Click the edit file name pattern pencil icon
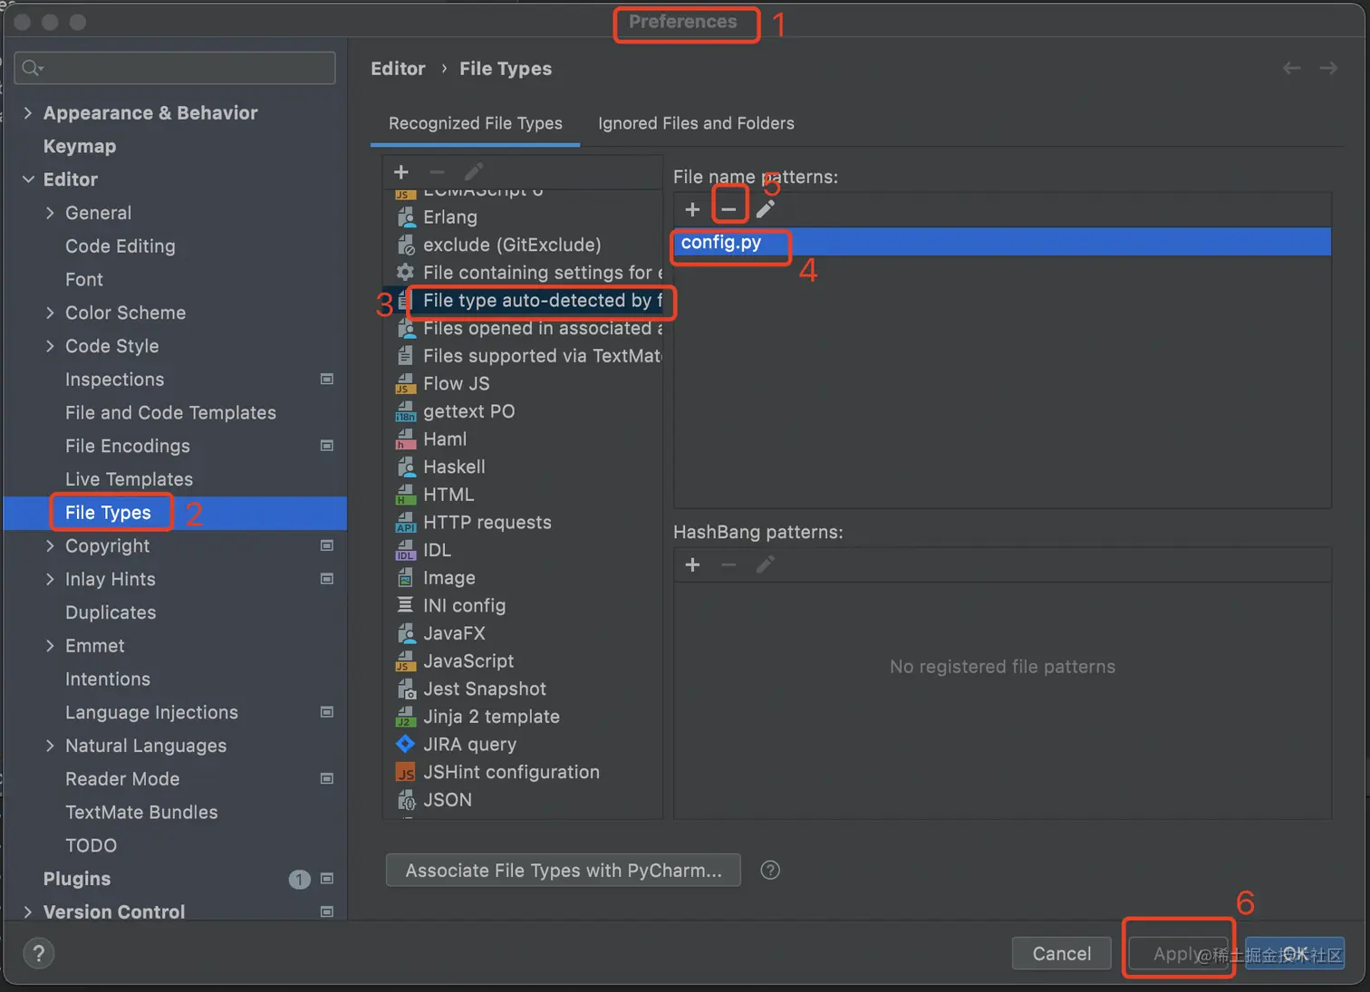Viewport: 1370px width, 992px height. [766, 209]
